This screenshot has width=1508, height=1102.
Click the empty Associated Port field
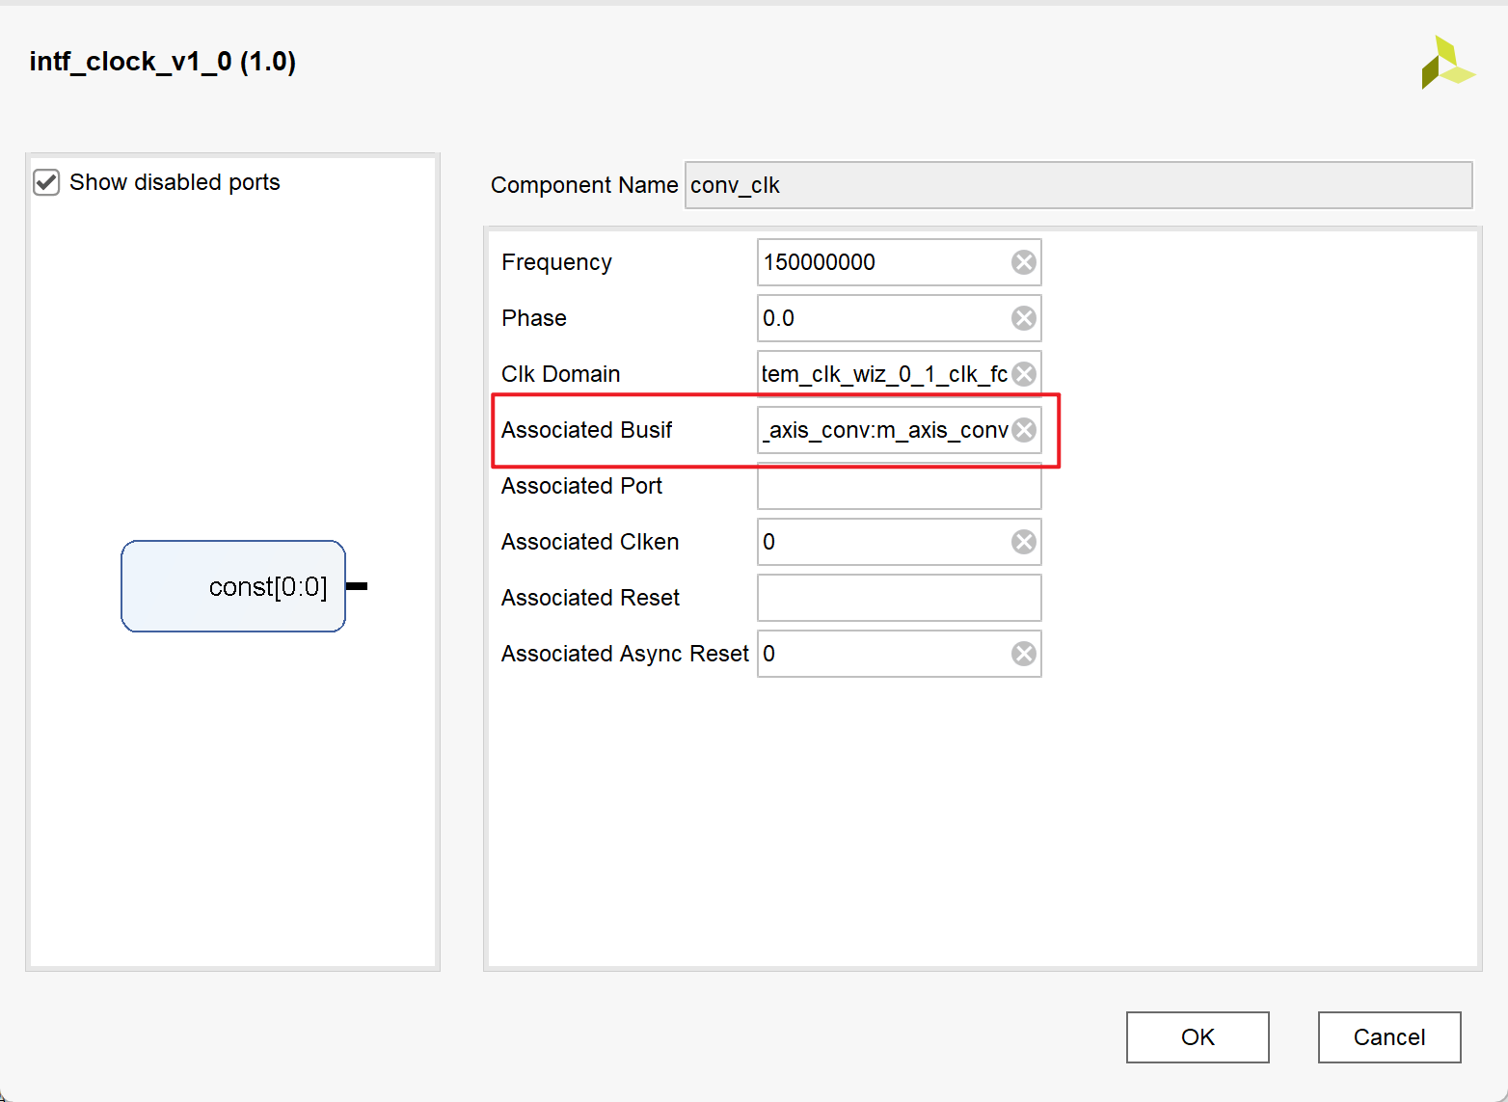click(x=900, y=486)
